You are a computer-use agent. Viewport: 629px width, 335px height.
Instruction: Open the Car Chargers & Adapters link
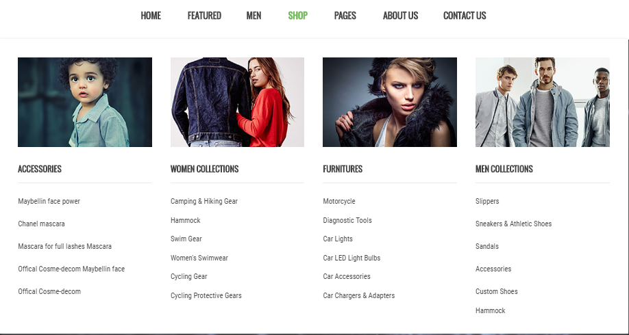358,295
